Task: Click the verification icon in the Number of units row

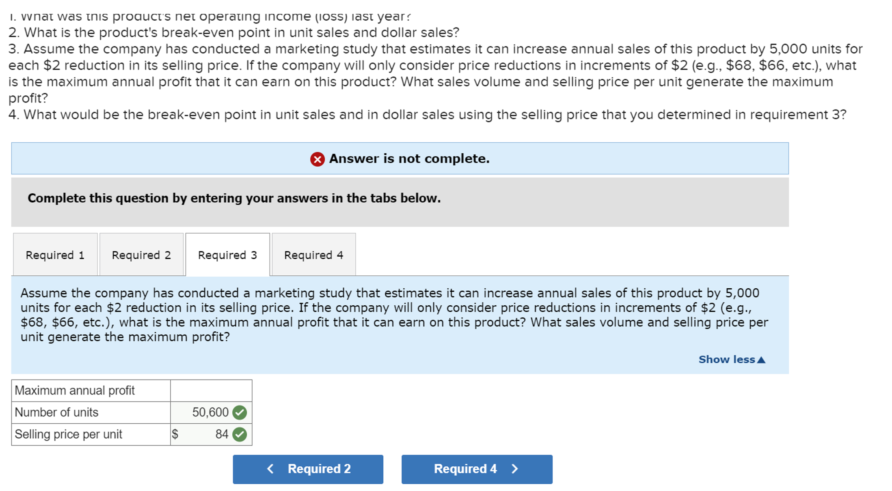Action: pyautogui.click(x=240, y=412)
